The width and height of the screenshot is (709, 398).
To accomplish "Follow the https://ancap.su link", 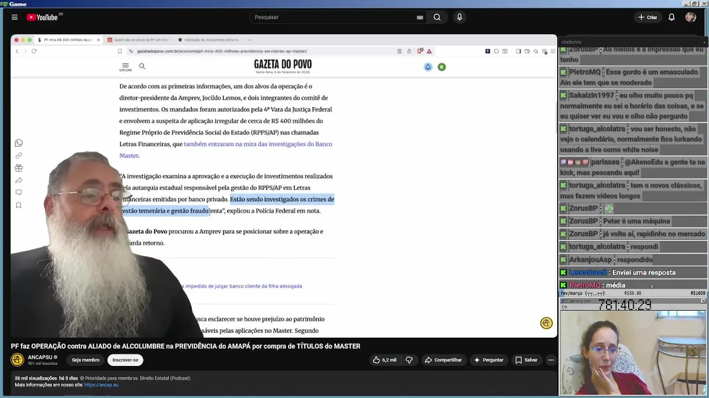I will point(101,385).
